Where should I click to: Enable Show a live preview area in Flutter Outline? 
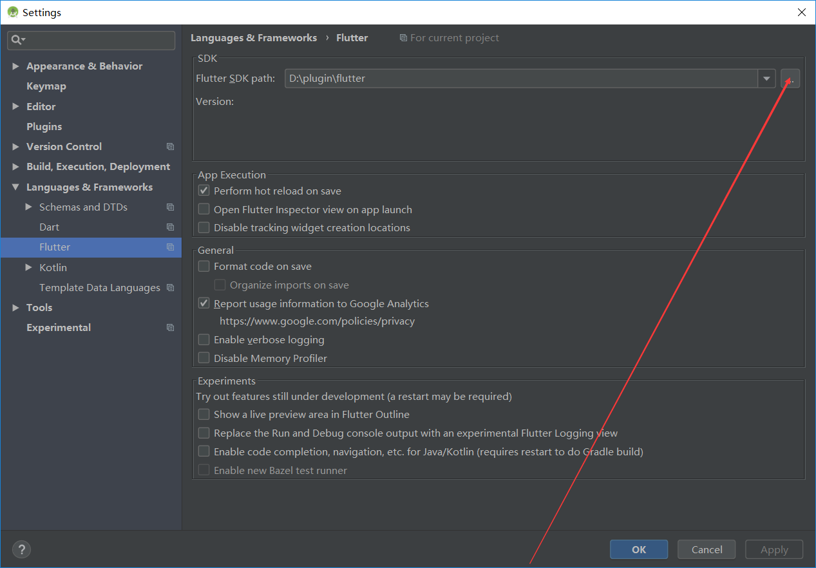[204, 414]
